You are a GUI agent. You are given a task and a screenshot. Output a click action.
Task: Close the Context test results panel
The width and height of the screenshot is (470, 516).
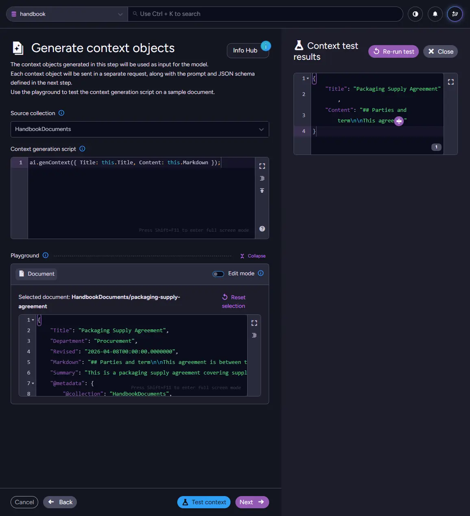(x=441, y=52)
